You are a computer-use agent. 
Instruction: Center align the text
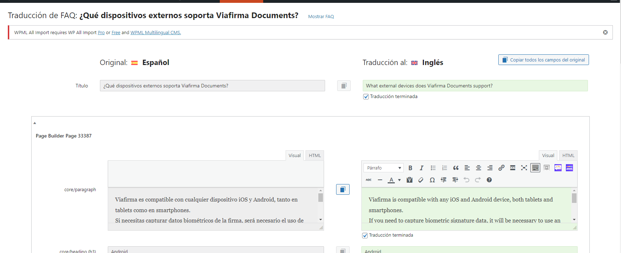pyautogui.click(x=478, y=168)
